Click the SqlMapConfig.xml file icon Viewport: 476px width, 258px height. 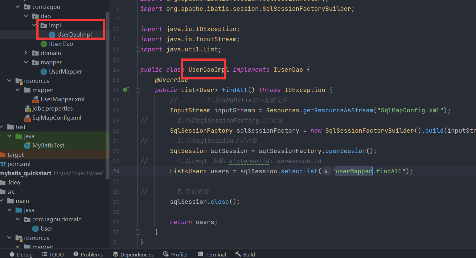pos(27,118)
